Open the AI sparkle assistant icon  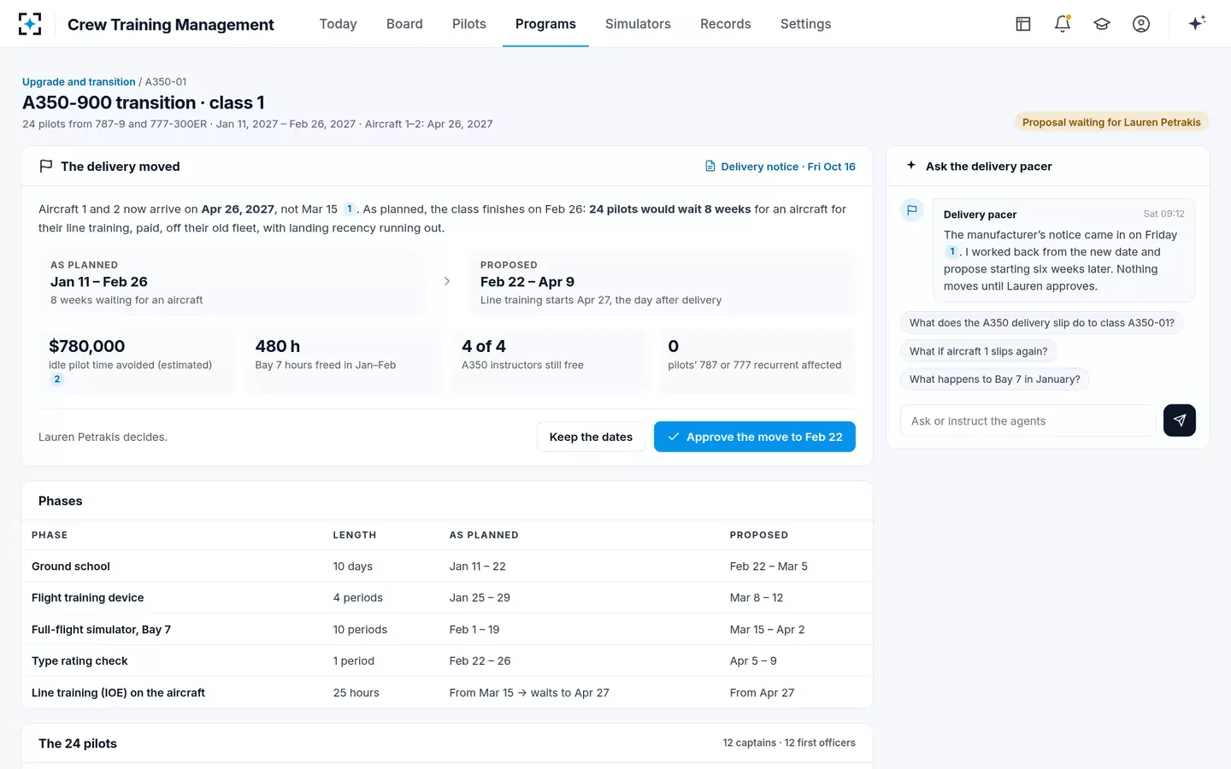1197,23
